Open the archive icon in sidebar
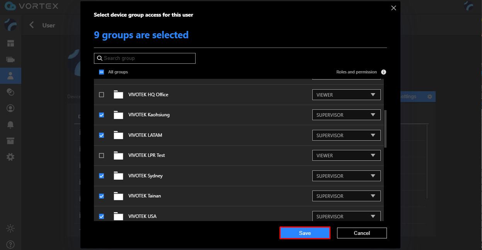The width and height of the screenshot is (482, 250). [10, 141]
